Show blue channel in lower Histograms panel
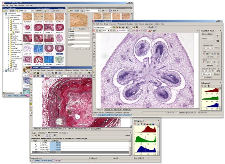Viewport: 225px width, 164px height. pos(153,124)
